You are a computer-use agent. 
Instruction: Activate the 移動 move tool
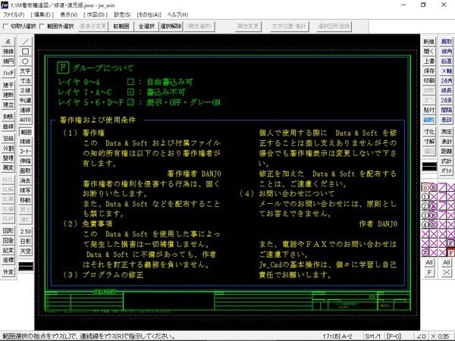pos(25,200)
